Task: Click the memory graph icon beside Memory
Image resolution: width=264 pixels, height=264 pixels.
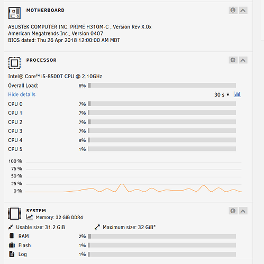Action: click(30, 217)
